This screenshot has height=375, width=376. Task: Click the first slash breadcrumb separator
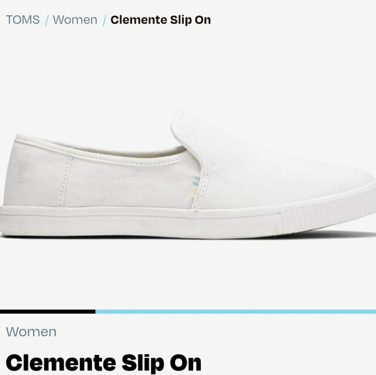pos(47,20)
